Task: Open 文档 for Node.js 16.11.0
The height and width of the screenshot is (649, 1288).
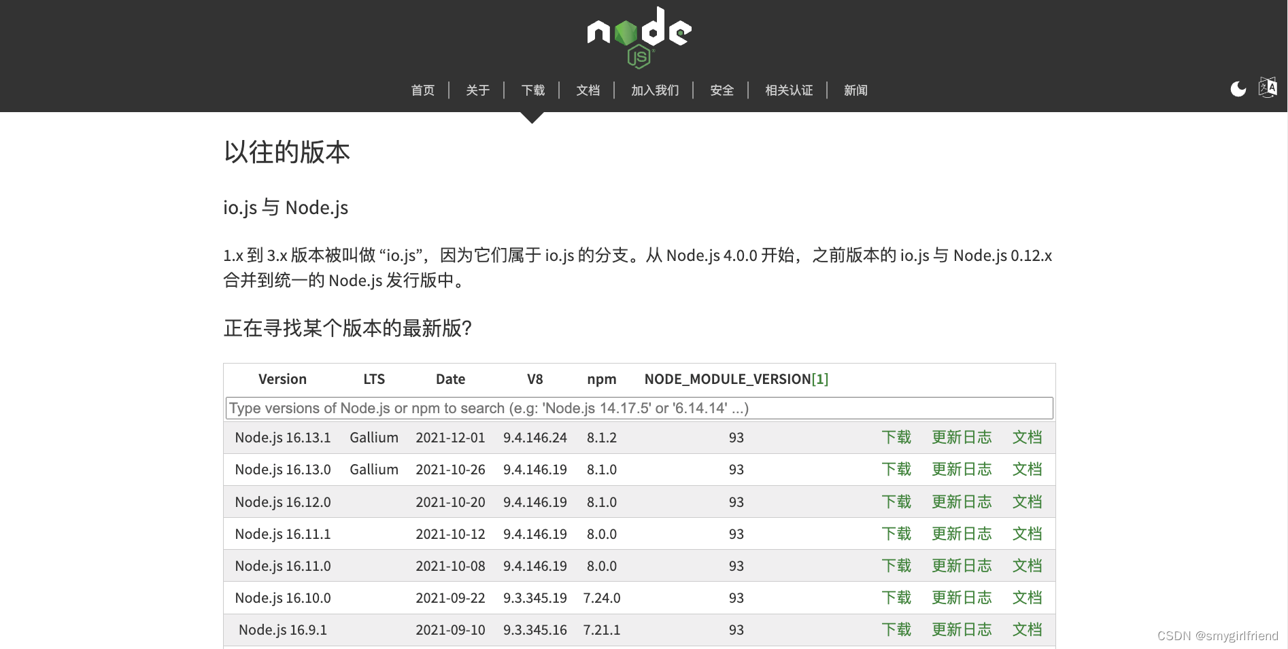Action: 1027,566
